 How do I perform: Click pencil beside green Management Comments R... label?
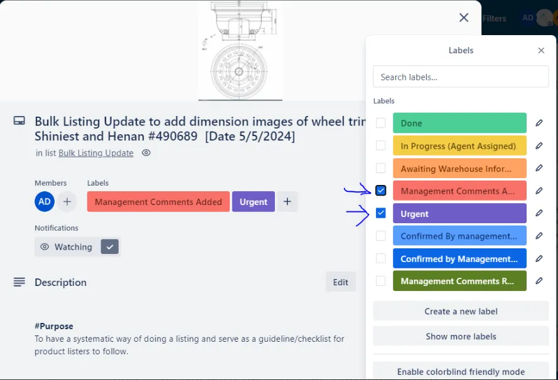539,281
